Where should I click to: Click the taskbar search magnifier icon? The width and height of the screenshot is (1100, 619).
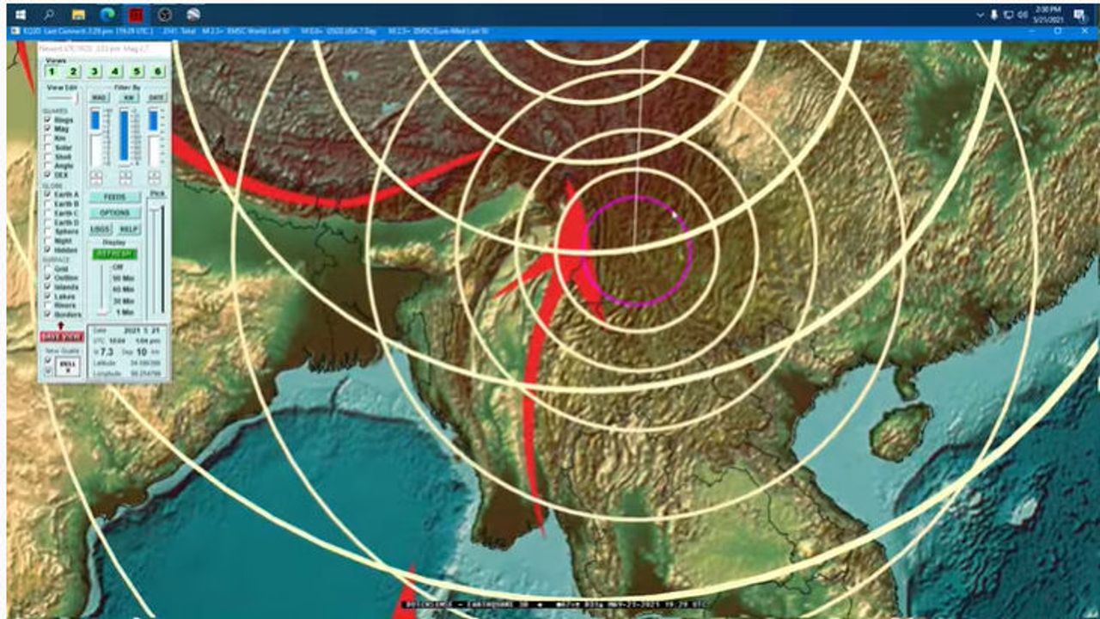coord(49,15)
